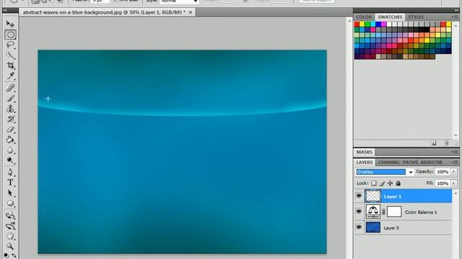Select the 3D Rotate tool
Screen dimensions: 462x259
10,215
